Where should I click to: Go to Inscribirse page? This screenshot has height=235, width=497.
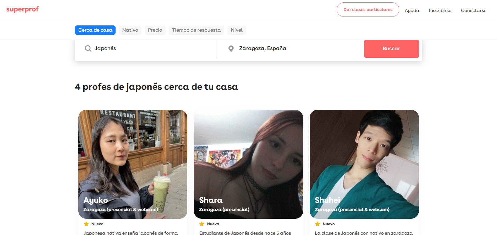tap(440, 10)
